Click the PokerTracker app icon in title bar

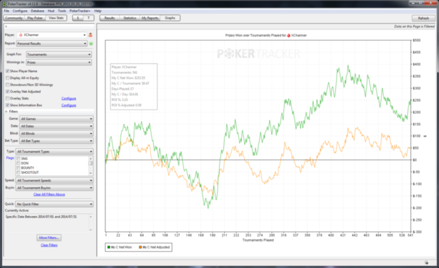tap(4, 4)
